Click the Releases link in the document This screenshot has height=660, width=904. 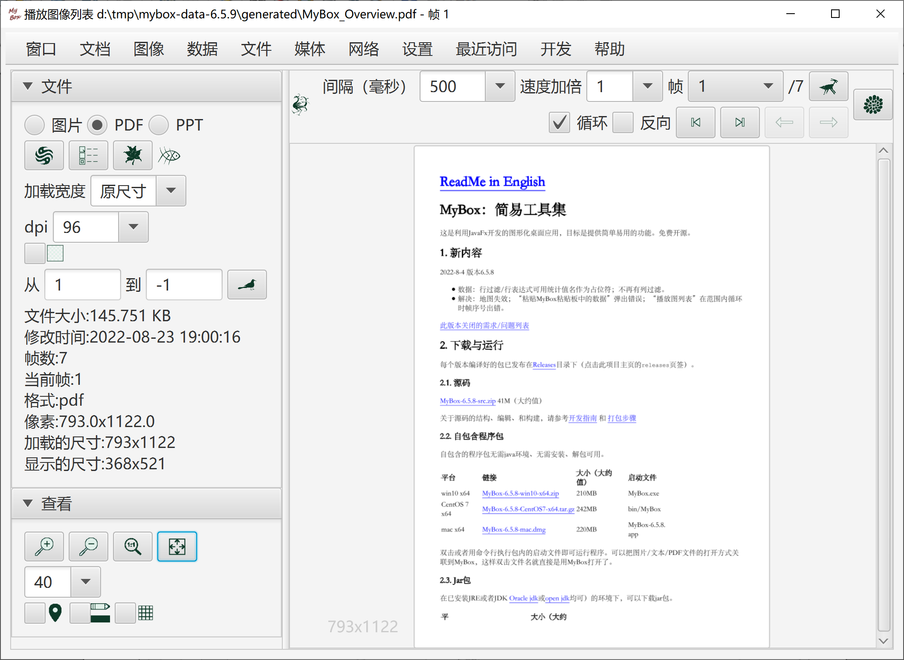pos(544,365)
